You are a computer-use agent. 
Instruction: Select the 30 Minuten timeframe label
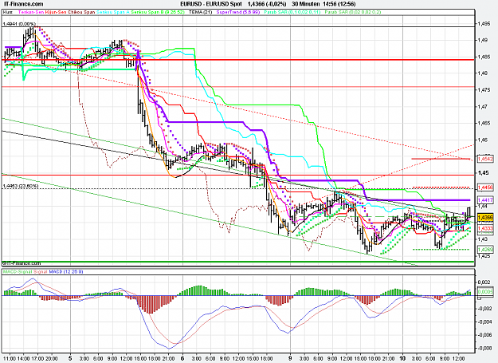306,4
